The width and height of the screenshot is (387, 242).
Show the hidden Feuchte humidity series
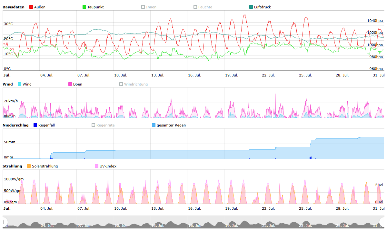coord(195,7)
